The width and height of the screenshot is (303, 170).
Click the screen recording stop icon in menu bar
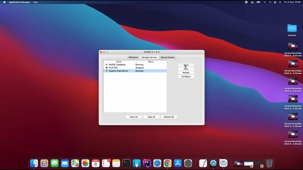click(x=246, y=2)
